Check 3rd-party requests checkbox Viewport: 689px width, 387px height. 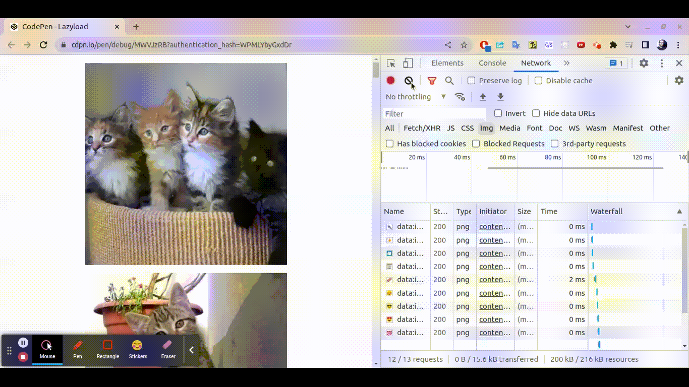[554, 144]
